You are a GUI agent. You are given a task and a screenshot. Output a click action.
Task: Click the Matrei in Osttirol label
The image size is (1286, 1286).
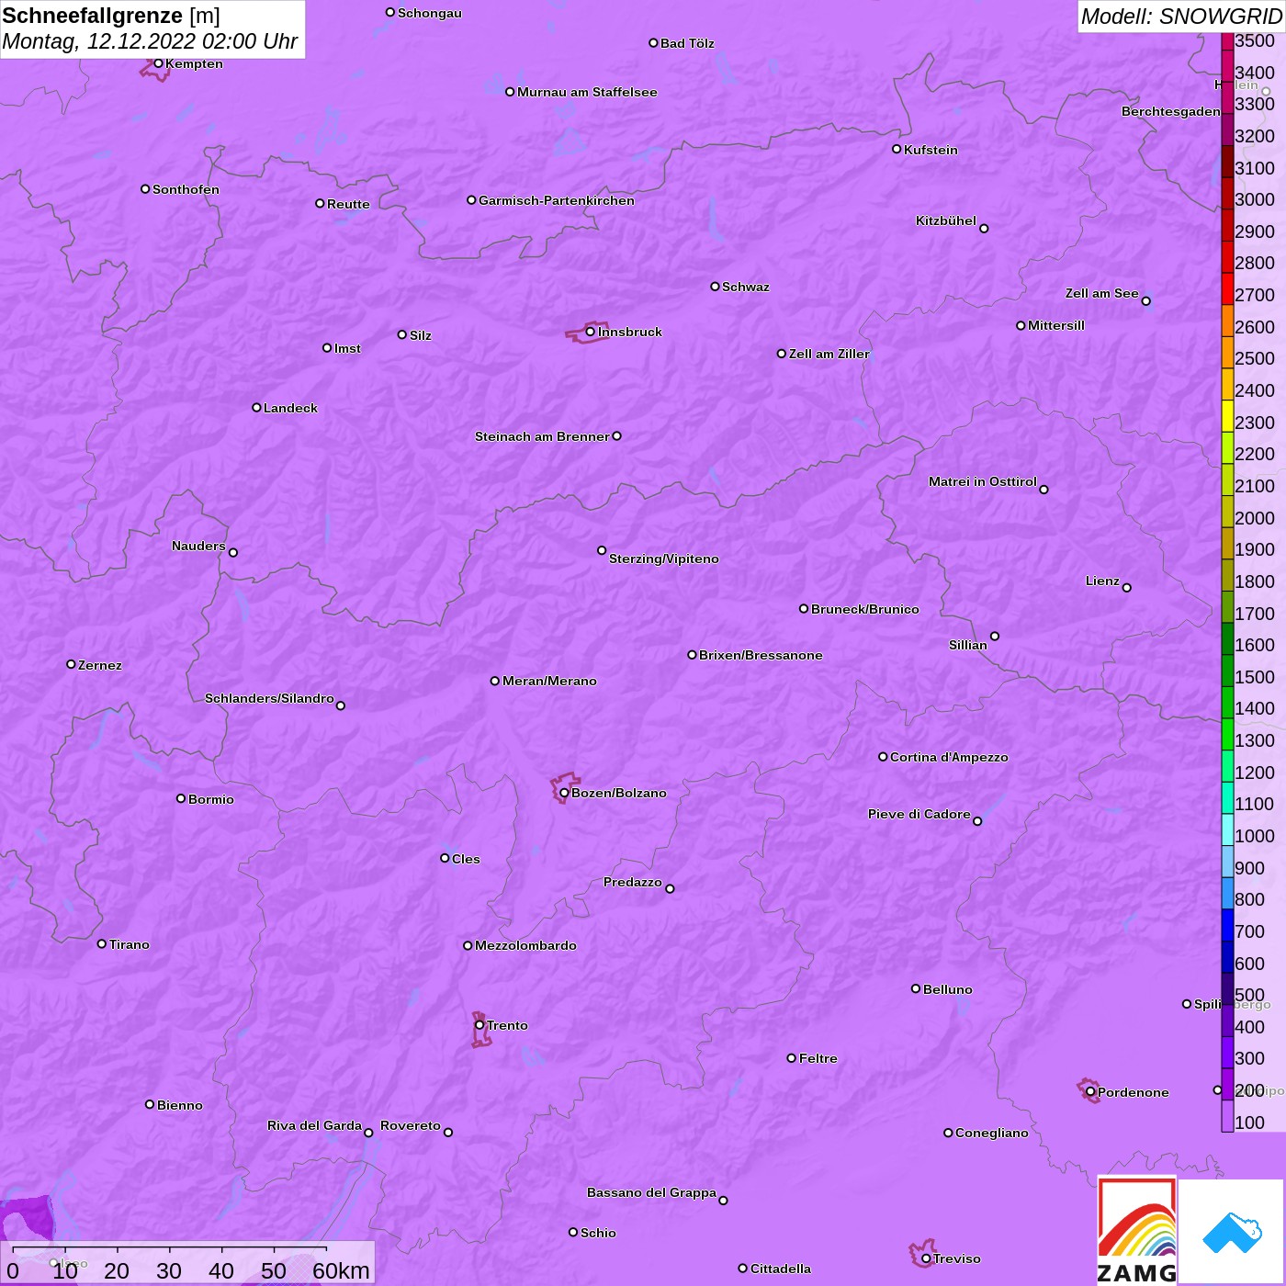983,481
